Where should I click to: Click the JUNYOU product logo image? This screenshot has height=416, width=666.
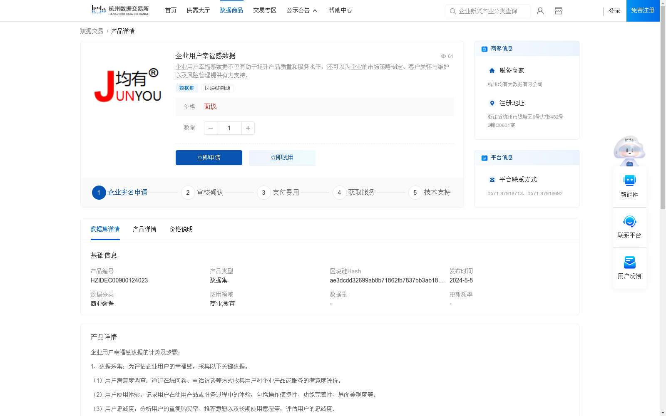[x=127, y=85]
